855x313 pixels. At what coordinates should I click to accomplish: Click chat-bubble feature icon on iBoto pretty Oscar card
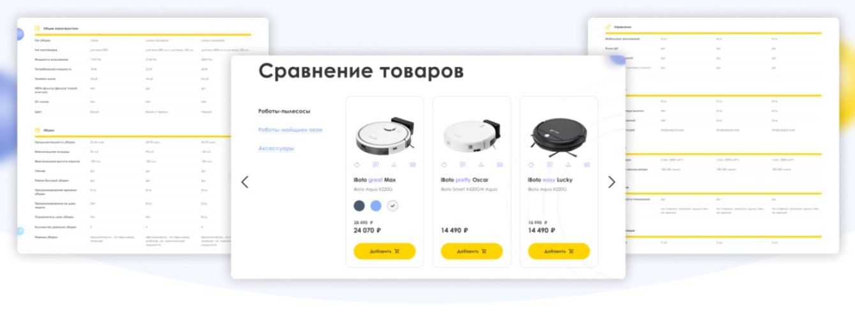click(463, 164)
